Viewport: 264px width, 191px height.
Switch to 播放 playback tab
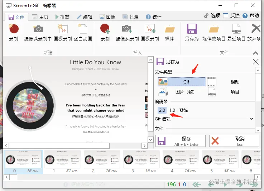62,17
